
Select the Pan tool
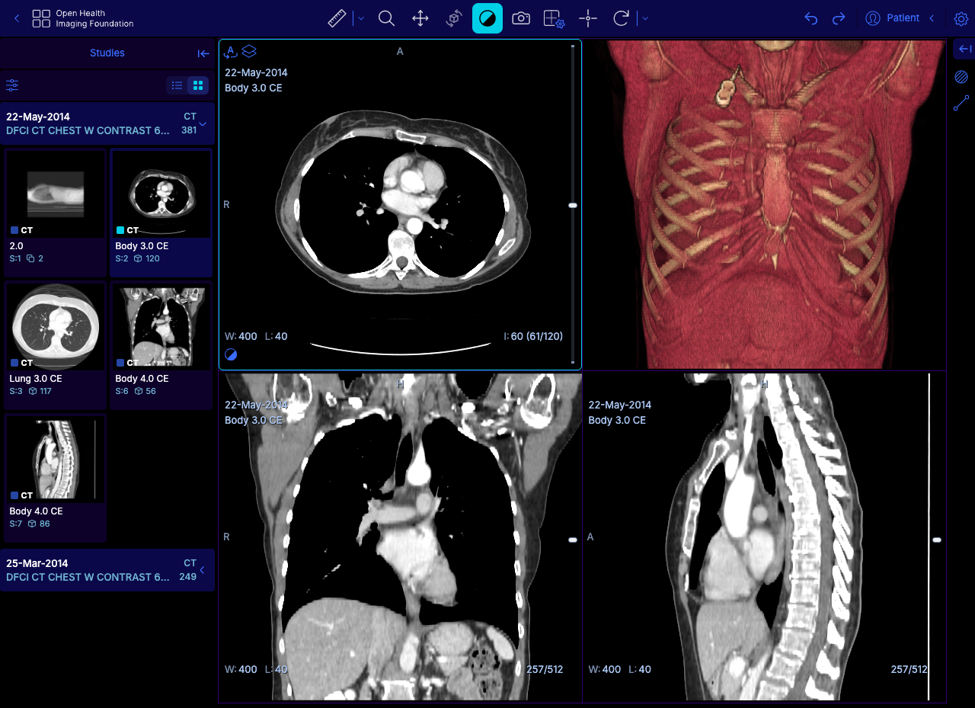(420, 18)
